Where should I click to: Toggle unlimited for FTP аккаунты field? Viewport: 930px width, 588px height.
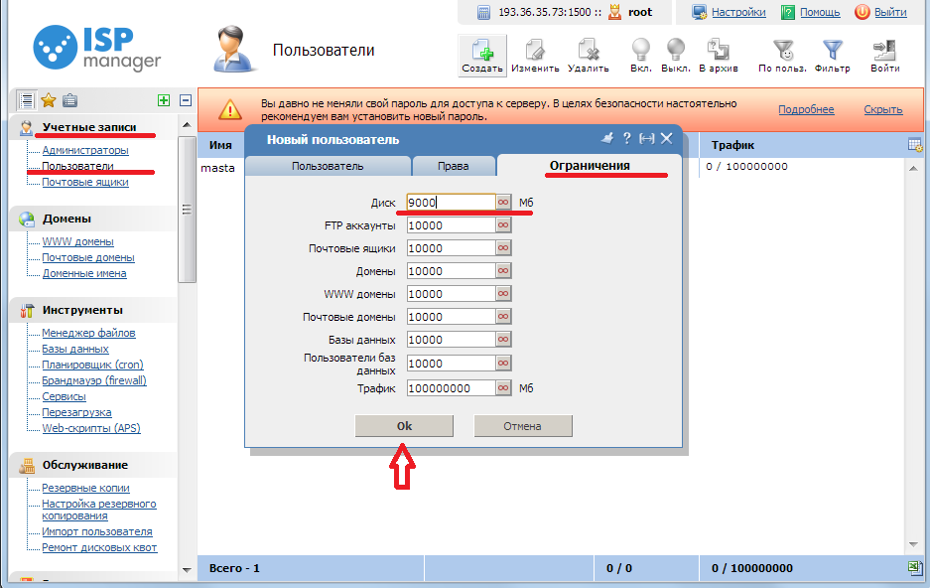503,225
